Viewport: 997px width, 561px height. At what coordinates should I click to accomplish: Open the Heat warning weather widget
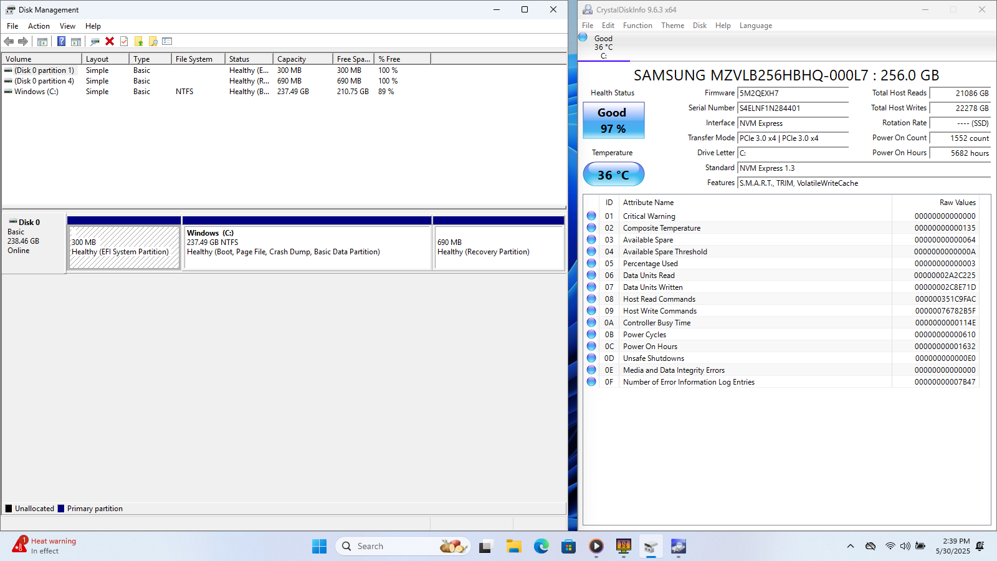[x=45, y=545]
